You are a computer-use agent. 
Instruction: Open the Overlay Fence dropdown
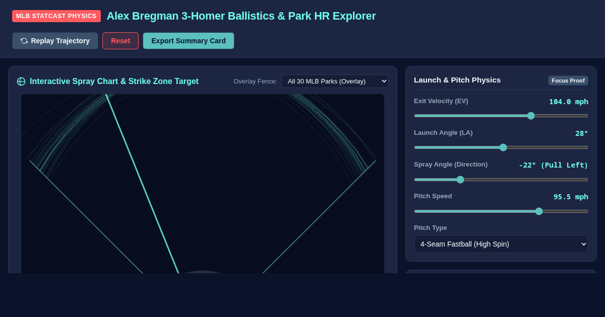(335, 81)
